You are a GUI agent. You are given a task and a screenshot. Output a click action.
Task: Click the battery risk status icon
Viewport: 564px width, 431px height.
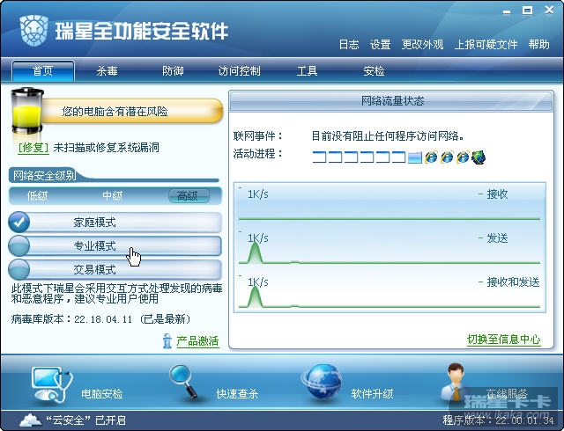point(27,111)
